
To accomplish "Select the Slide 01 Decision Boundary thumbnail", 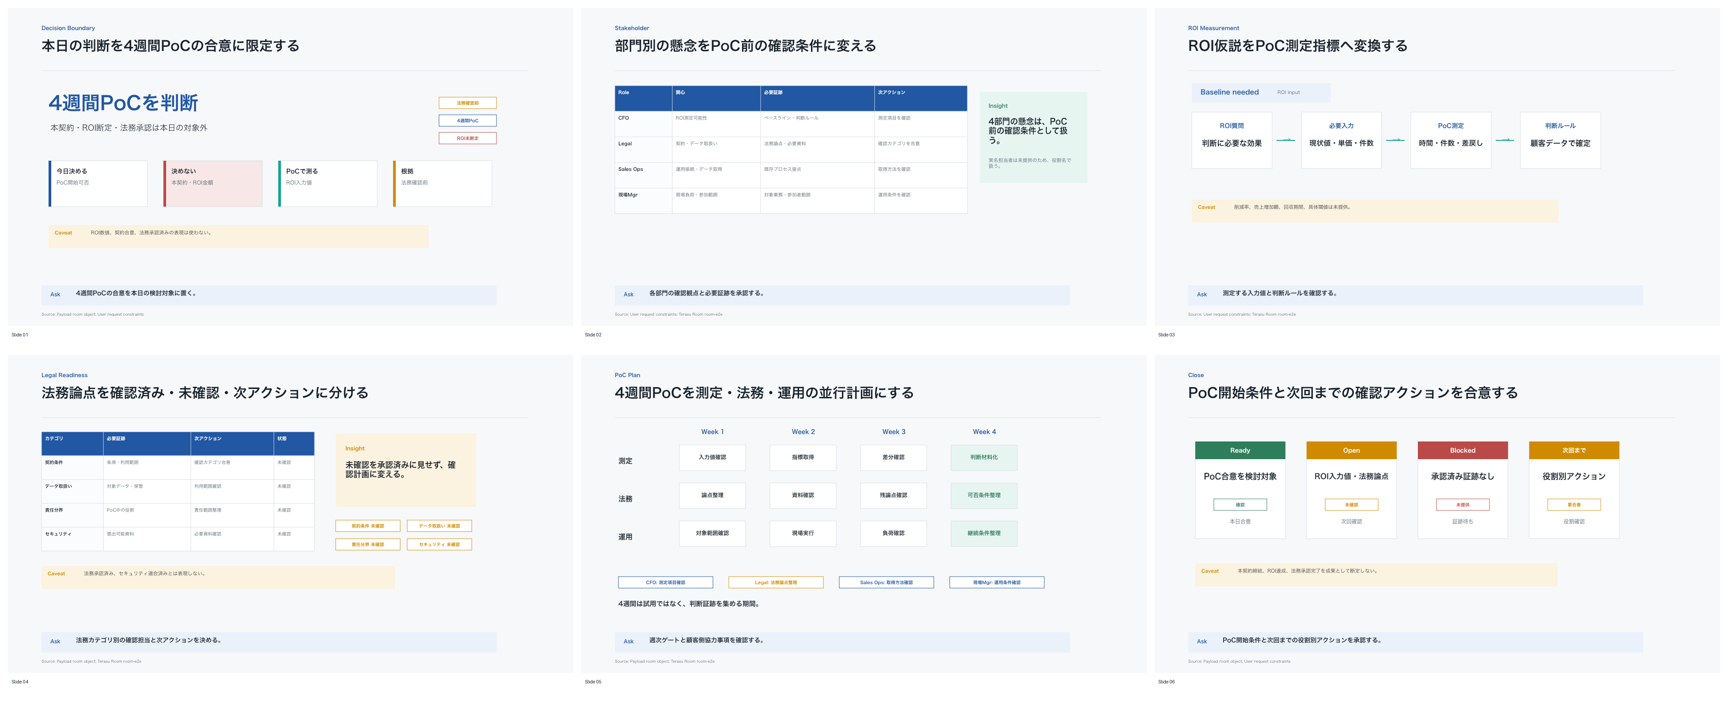I will point(290,167).
